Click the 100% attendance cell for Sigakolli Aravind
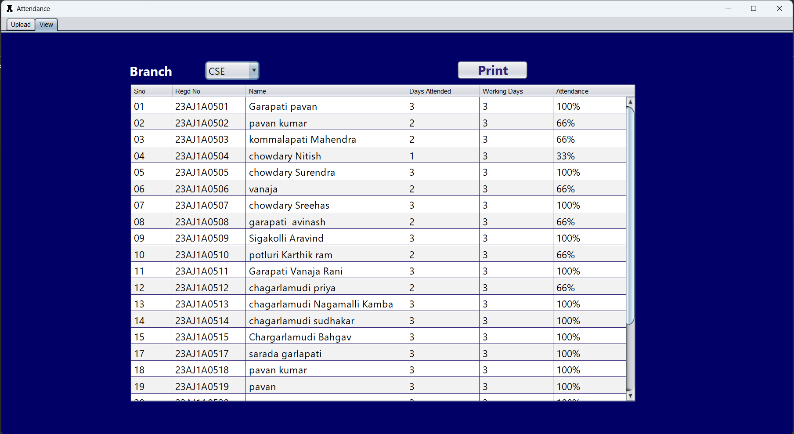The height and width of the screenshot is (434, 794). pos(589,238)
